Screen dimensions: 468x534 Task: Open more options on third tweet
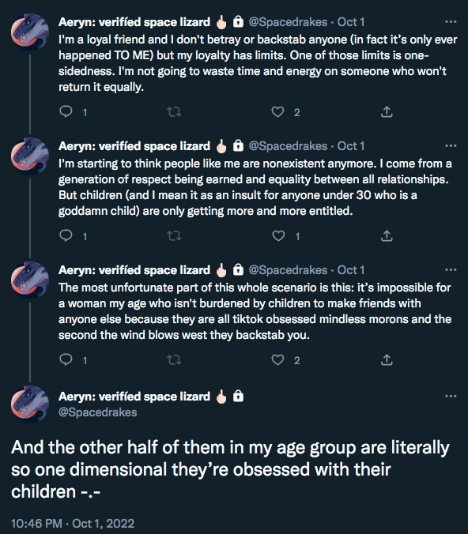[451, 269]
